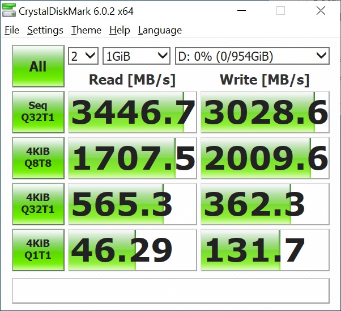Click the 4KiB Q32T1 read result 565.3
Image resolution: width=341 pixels, height=311 pixels.
(133, 204)
